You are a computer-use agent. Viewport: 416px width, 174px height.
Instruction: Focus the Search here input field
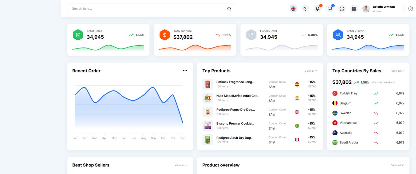152,9
